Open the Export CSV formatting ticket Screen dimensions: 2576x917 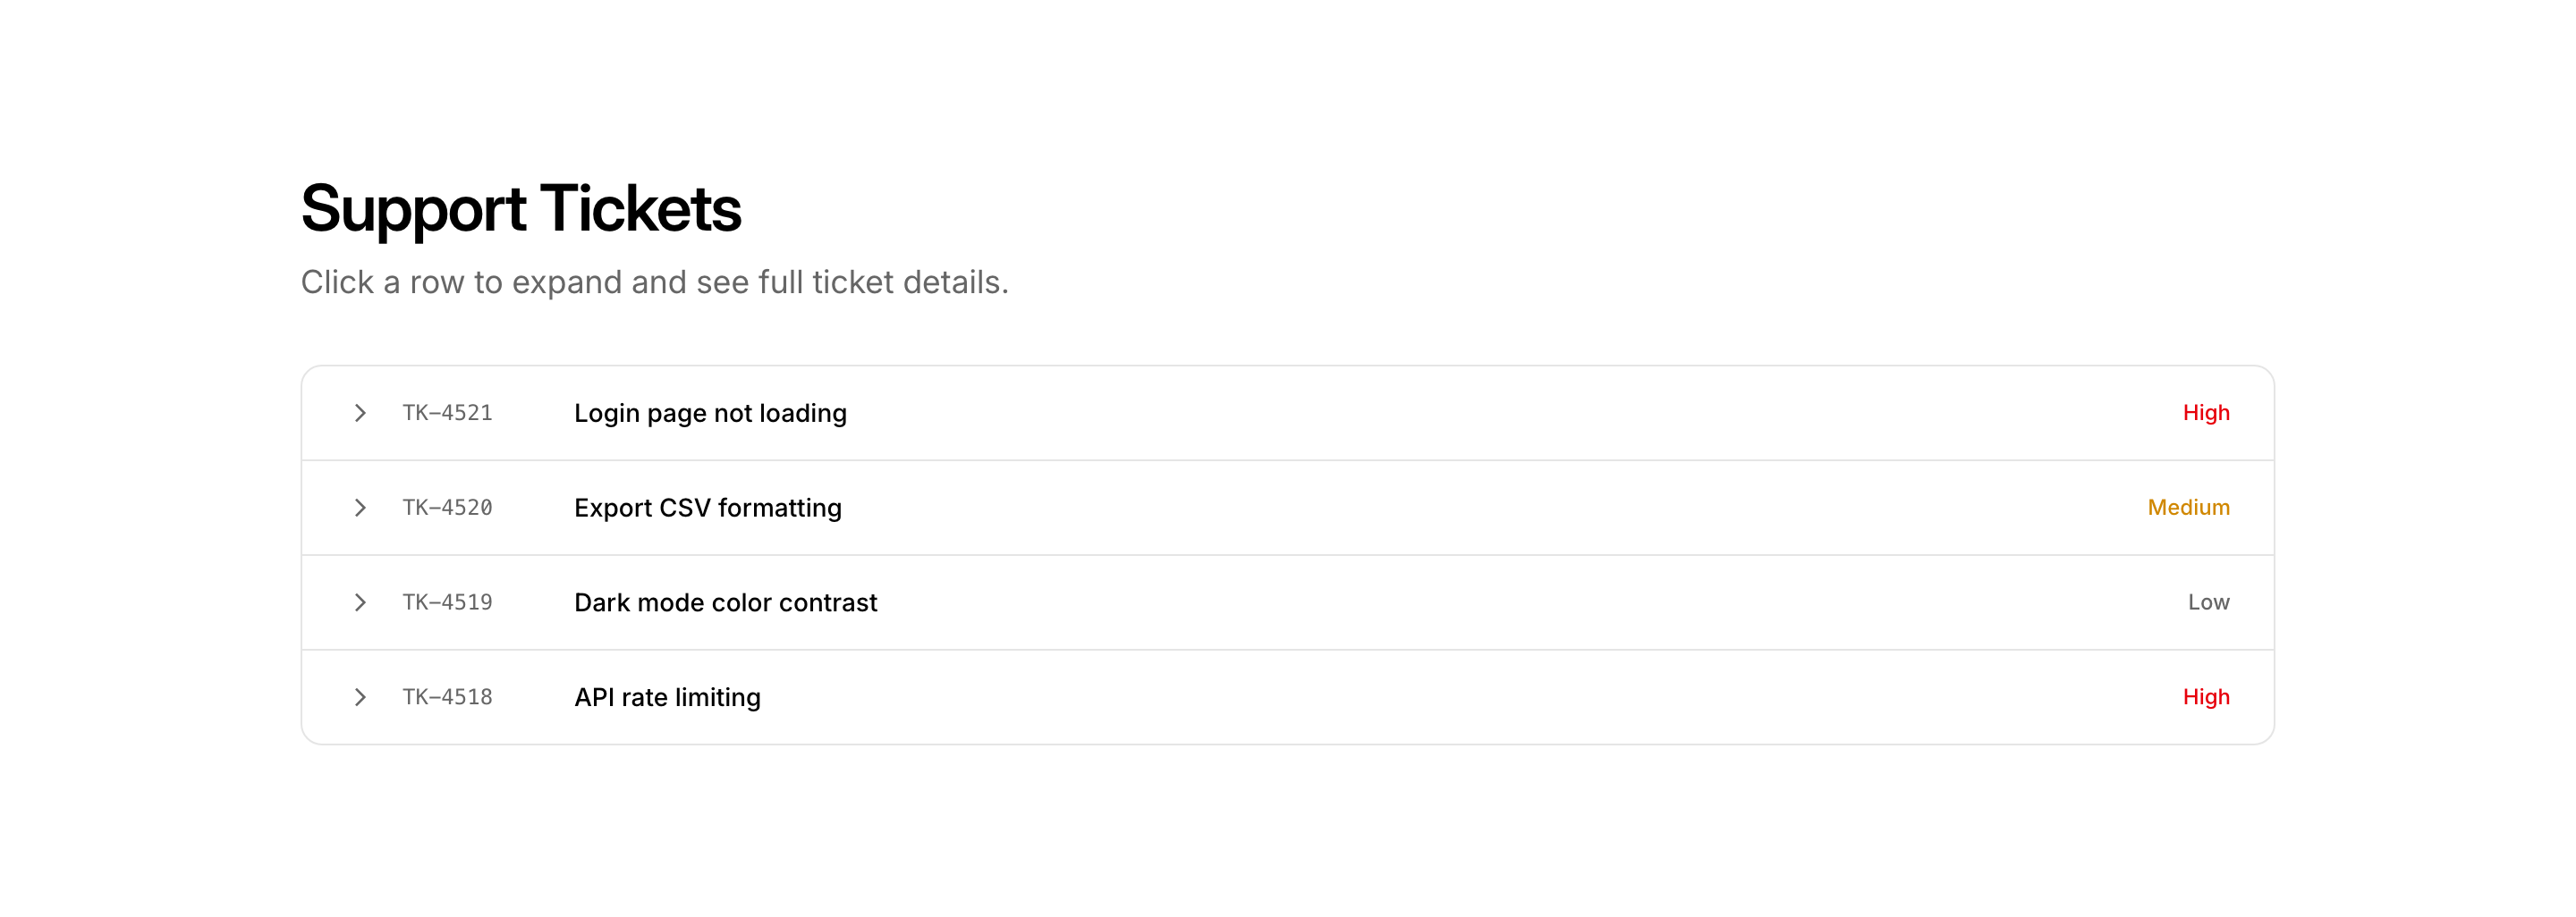tap(707, 509)
